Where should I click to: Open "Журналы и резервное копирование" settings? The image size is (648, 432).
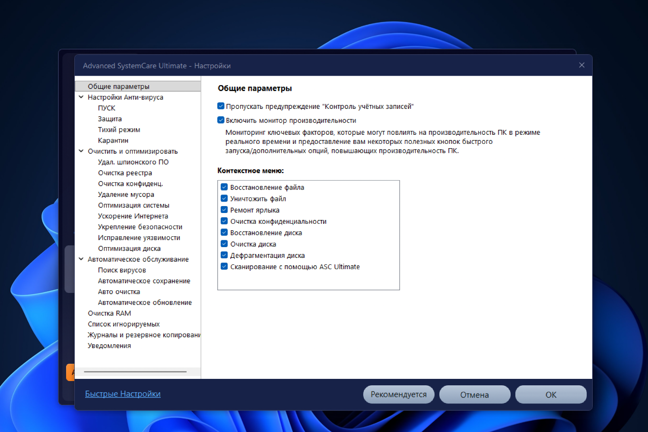(x=144, y=335)
